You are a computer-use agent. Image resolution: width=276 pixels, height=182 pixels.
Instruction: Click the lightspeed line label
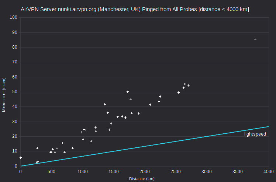[255, 134]
